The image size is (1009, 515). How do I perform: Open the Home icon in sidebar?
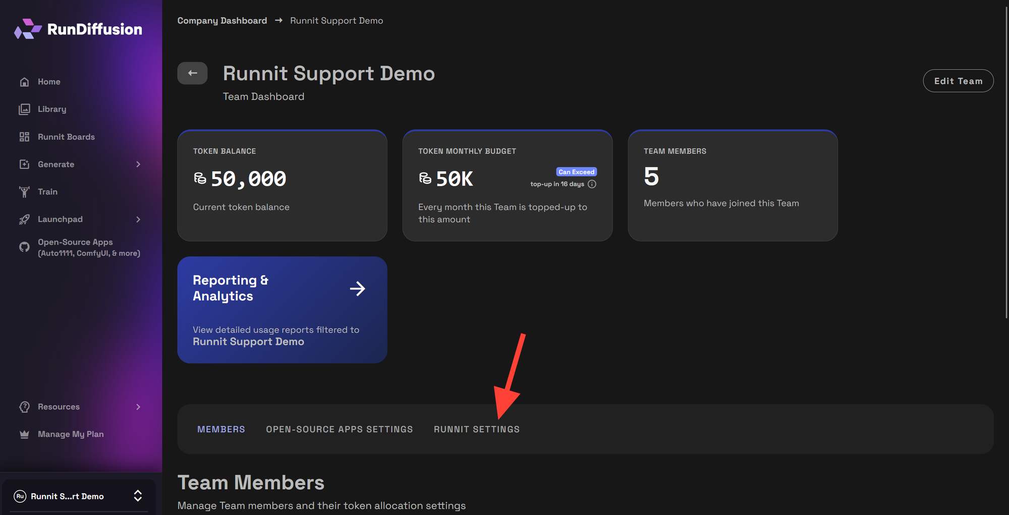(24, 82)
